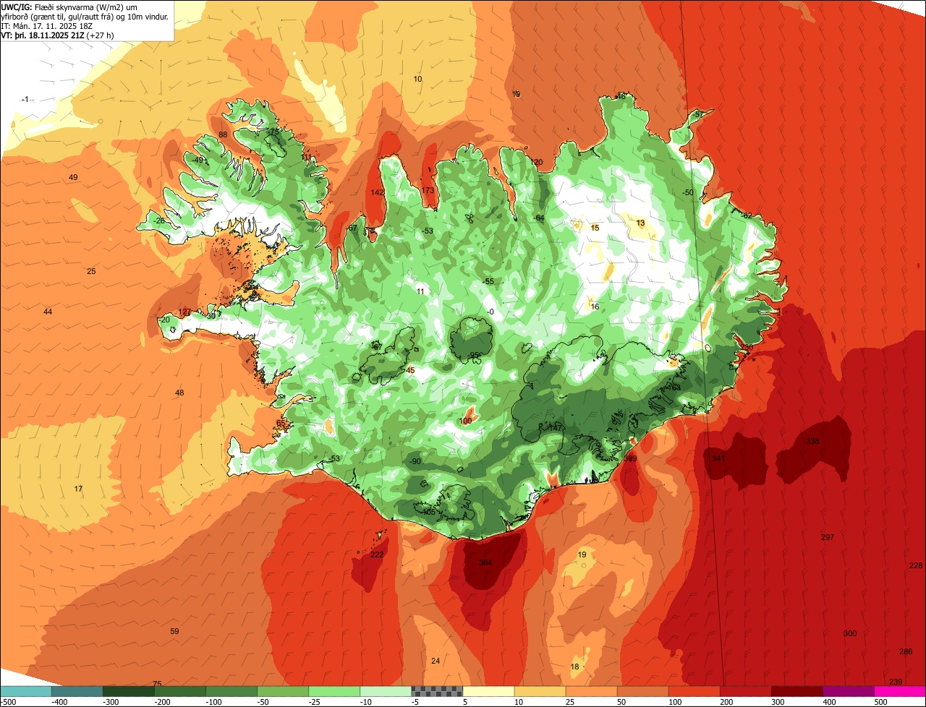The height and width of the screenshot is (707, 926).
Task: Click the 24 value near the bottom edge
Action: pyautogui.click(x=435, y=661)
